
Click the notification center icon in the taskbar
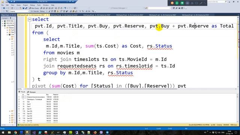pos(236,132)
